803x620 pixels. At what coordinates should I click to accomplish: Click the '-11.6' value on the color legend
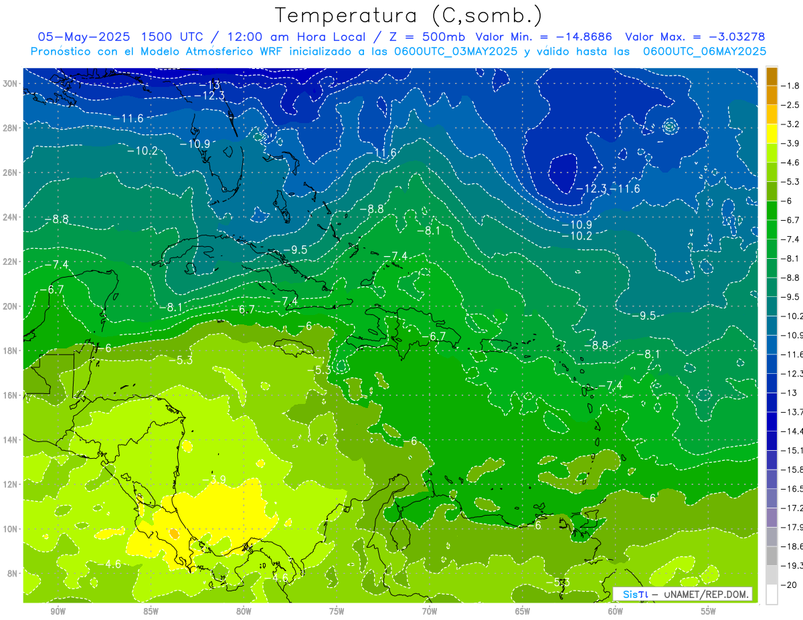tap(792, 354)
